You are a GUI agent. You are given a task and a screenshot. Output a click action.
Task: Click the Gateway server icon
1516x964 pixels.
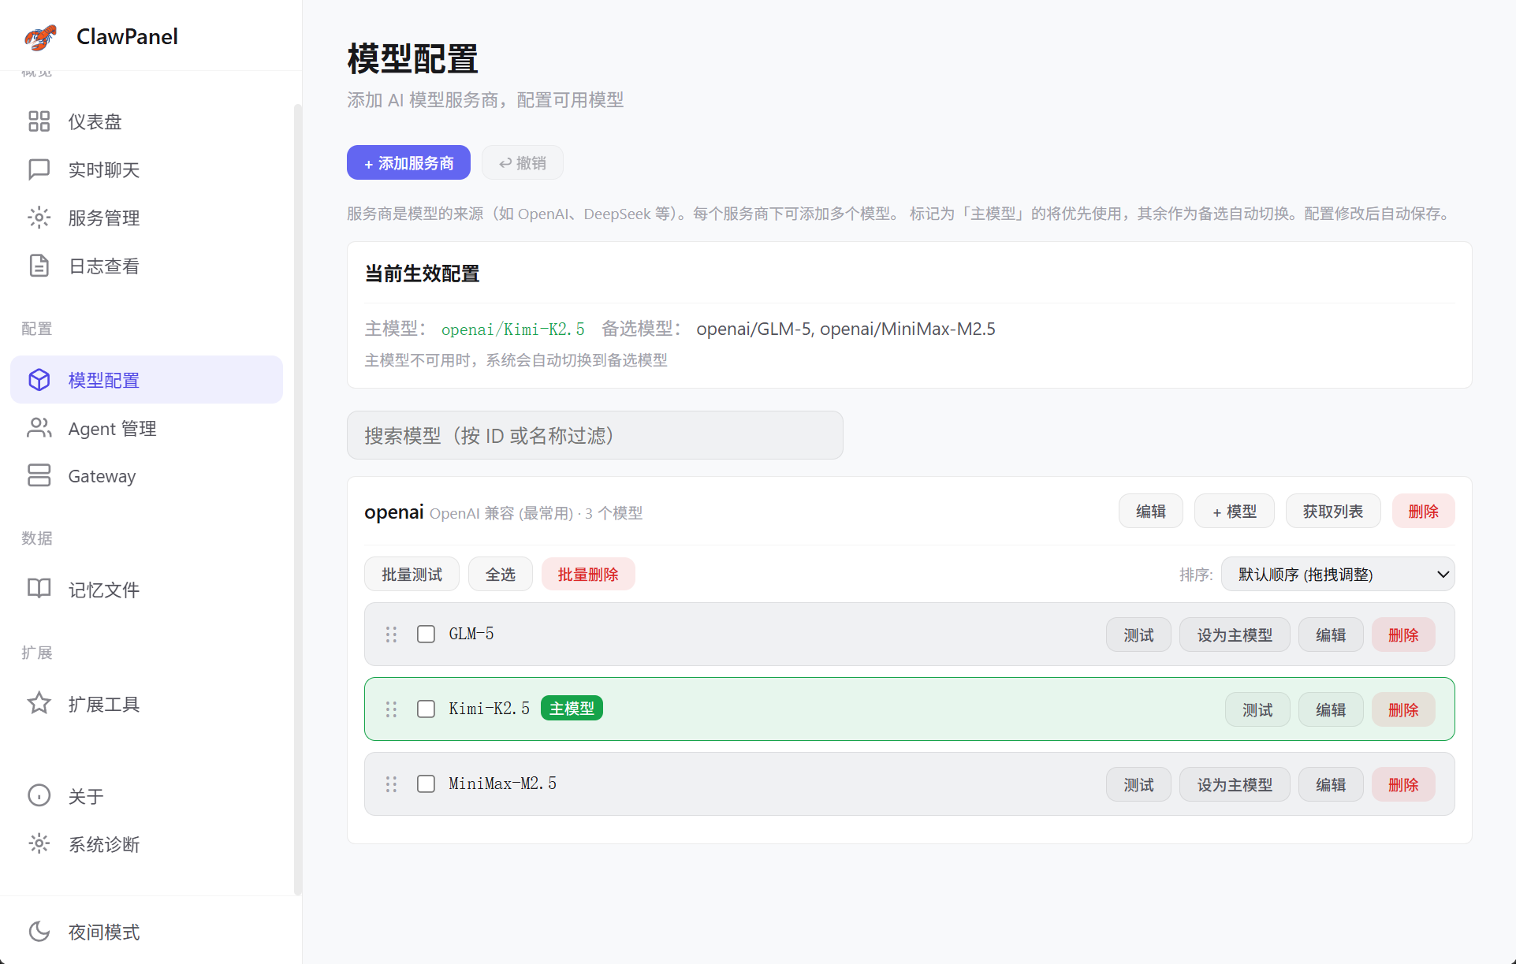[x=39, y=475]
